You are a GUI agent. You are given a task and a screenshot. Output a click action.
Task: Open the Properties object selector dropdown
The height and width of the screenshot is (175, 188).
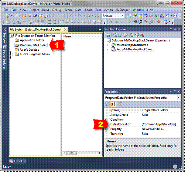click(x=178, y=98)
